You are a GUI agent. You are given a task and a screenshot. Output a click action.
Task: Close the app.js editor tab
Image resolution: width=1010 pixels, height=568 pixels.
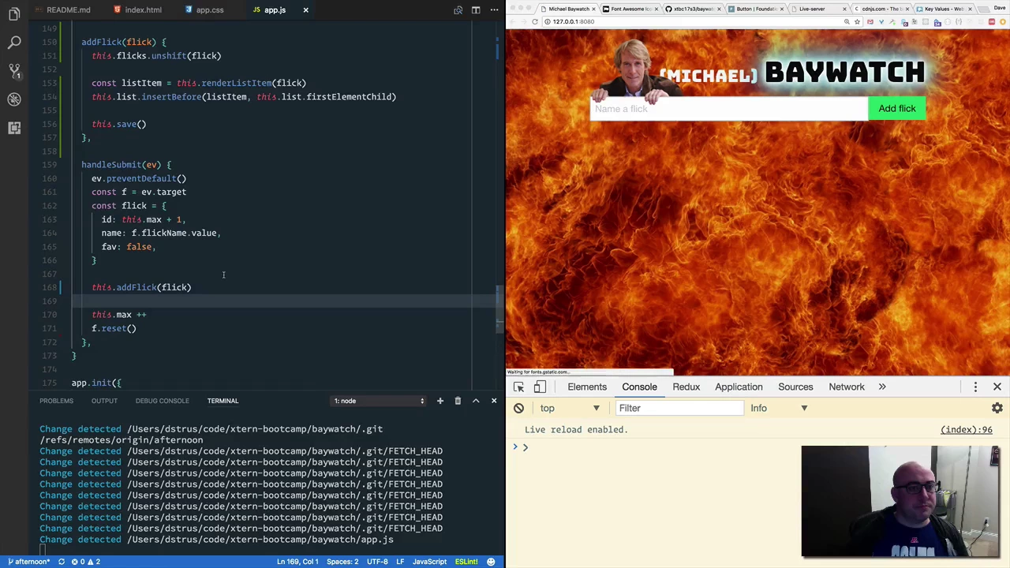point(305,9)
